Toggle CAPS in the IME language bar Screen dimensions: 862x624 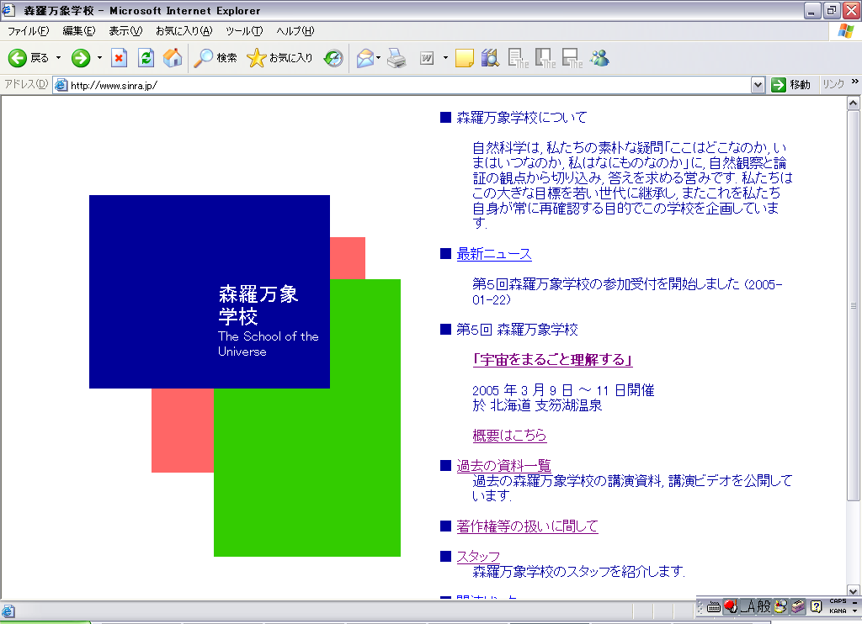pyautogui.click(x=837, y=601)
